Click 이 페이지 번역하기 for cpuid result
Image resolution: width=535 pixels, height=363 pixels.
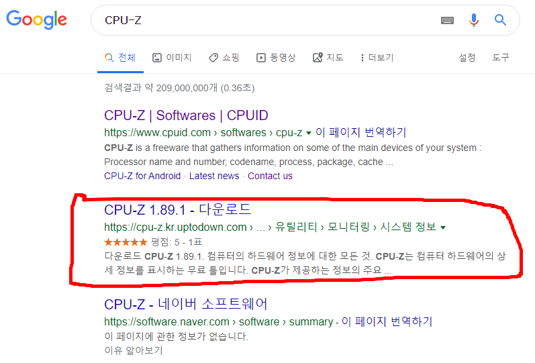tap(360, 132)
